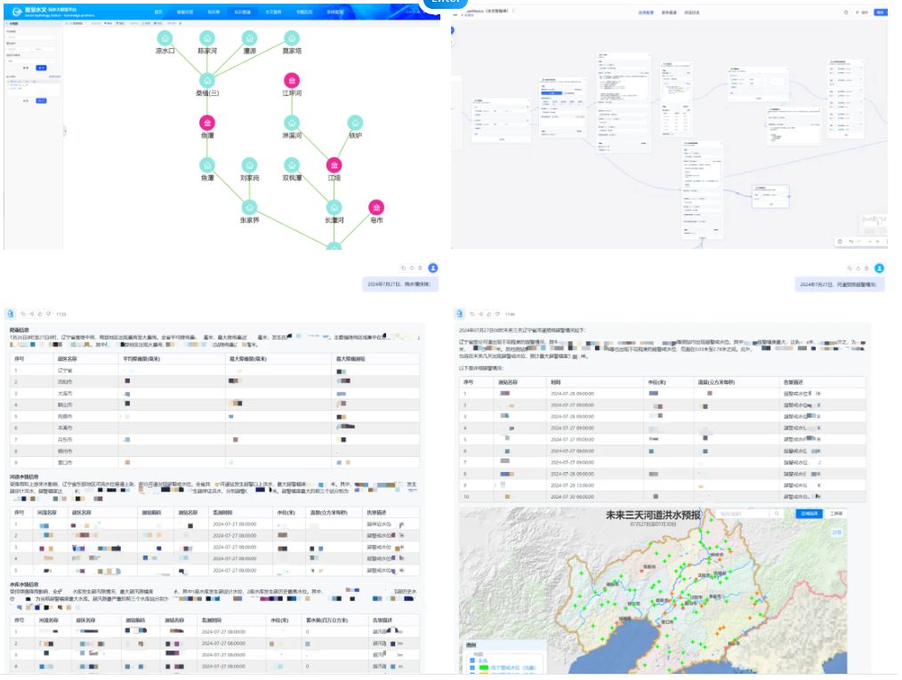The width and height of the screenshot is (902, 680).
Task: Open the highlighted tab in the blue navigation bar
Action: click(x=242, y=12)
